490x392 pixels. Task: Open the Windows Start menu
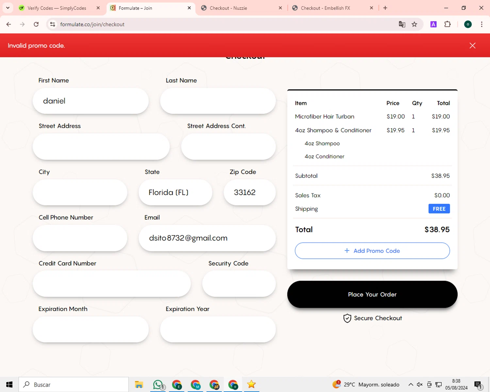(9, 384)
